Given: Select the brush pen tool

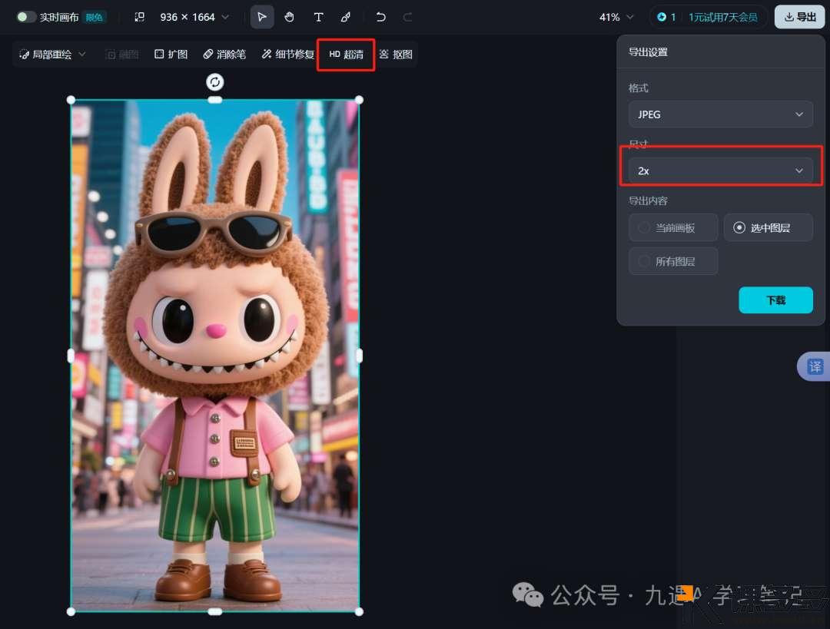Looking at the screenshot, I should [x=346, y=17].
